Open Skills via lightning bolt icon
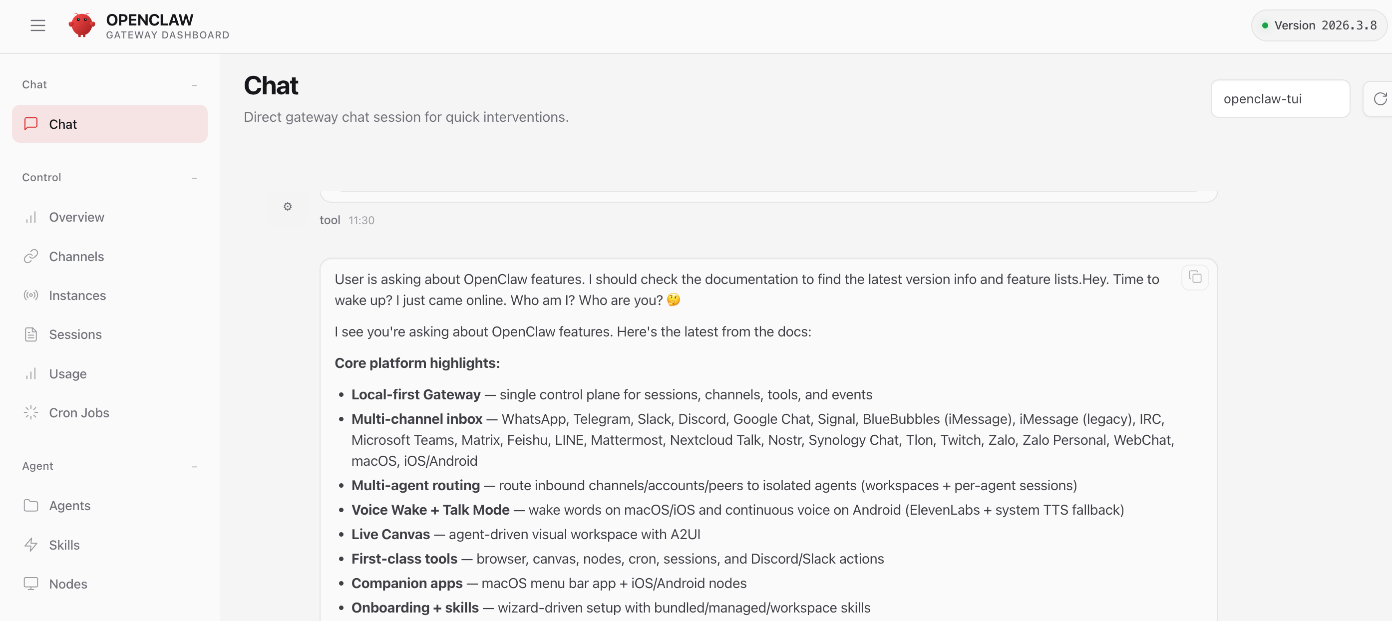Viewport: 1392px width, 621px height. [x=31, y=545]
